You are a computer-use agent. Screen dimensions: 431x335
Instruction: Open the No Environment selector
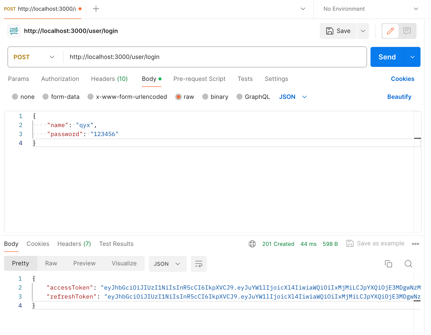(x=371, y=9)
